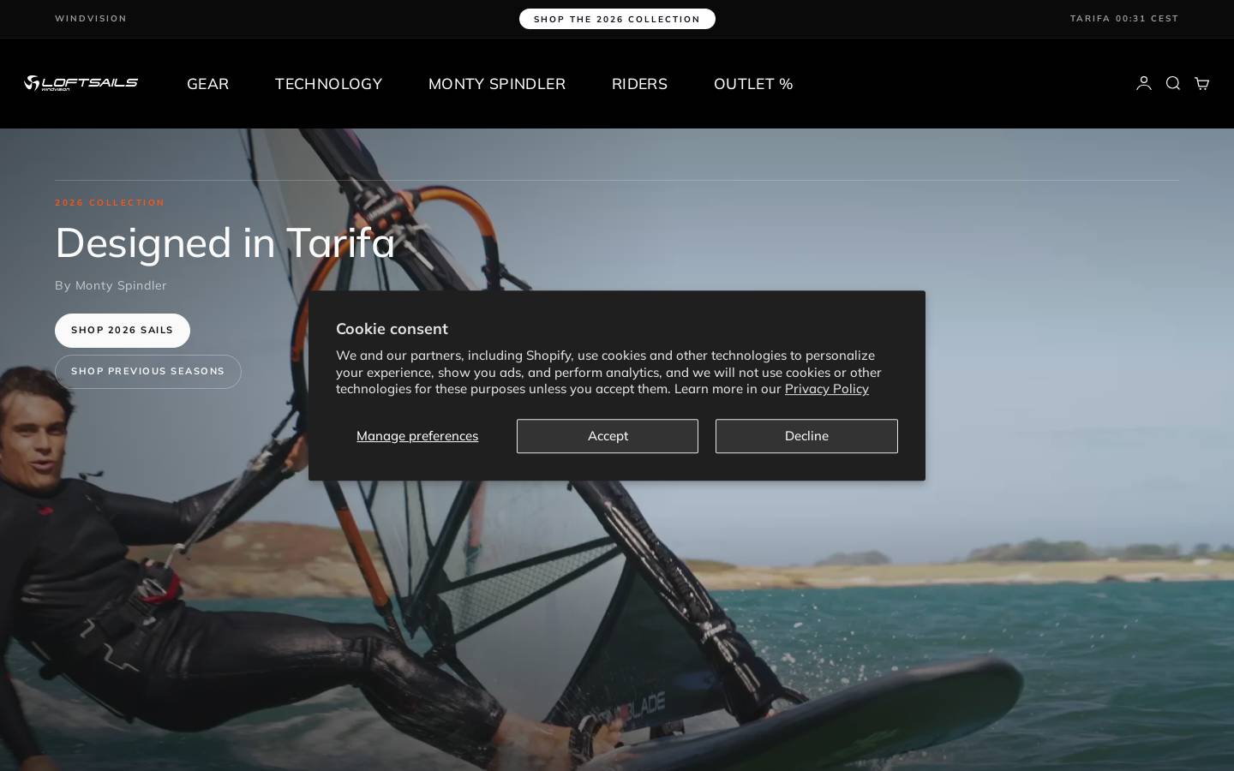This screenshot has height=771, width=1234.
Task: Click the Designed in Tarifa heading
Action: coord(225,242)
